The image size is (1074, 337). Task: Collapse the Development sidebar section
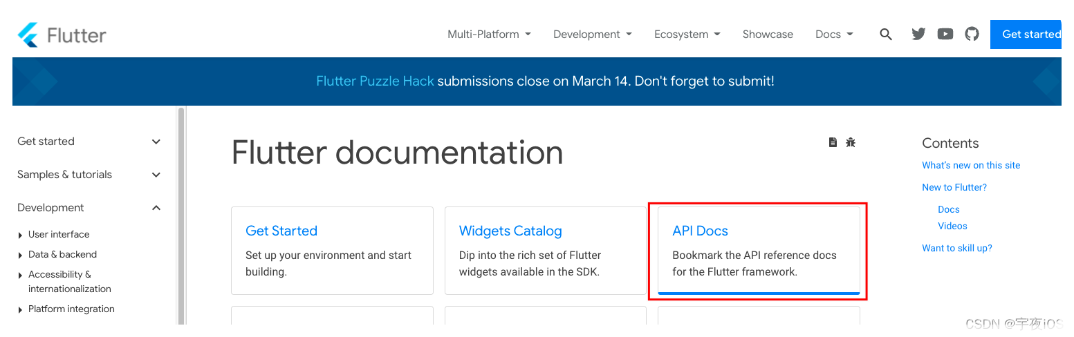(x=89, y=208)
